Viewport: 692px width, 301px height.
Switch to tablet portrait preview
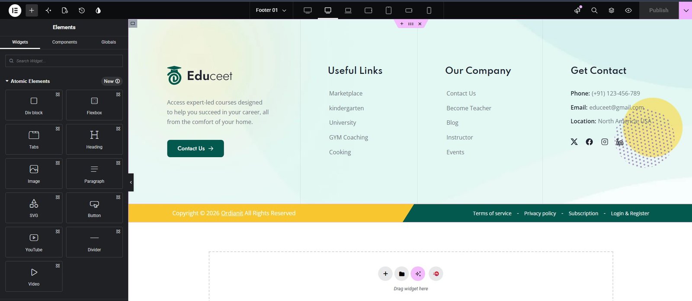pos(388,10)
